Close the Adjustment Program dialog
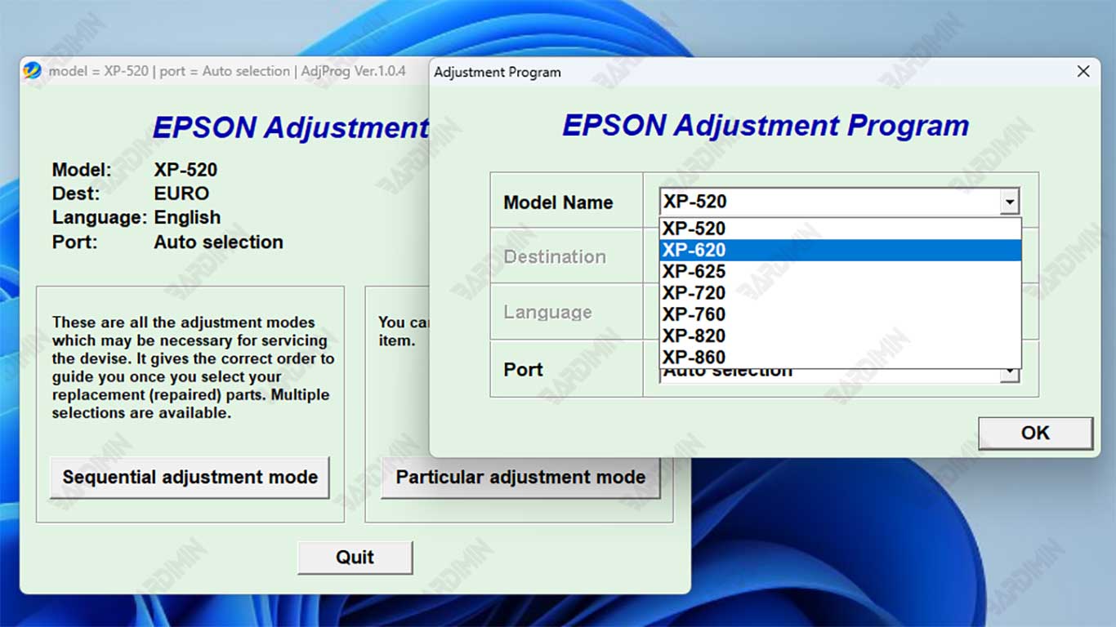1116x627 pixels. (x=1083, y=72)
